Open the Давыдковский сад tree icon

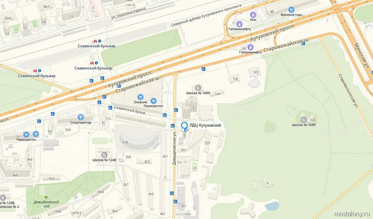[46, 197]
